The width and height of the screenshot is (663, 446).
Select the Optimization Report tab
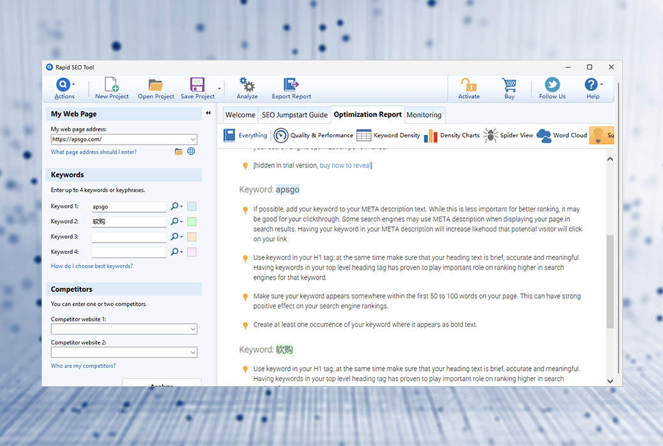pyautogui.click(x=368, y=114)
